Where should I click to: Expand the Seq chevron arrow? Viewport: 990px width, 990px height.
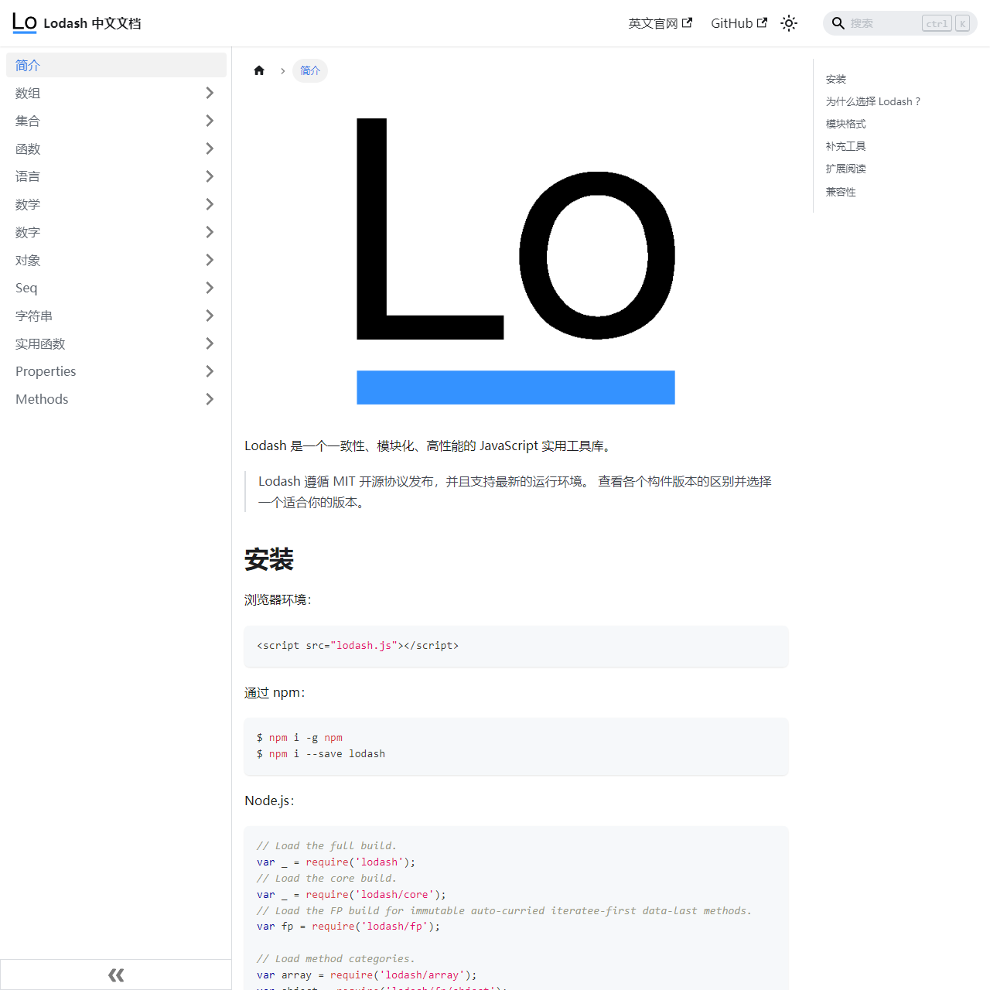pos(210,288)
